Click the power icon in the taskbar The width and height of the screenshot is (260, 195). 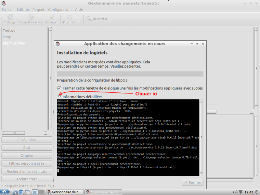coord(256,192)
